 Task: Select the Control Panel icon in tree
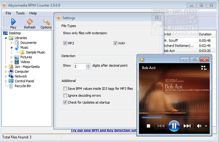11,81
